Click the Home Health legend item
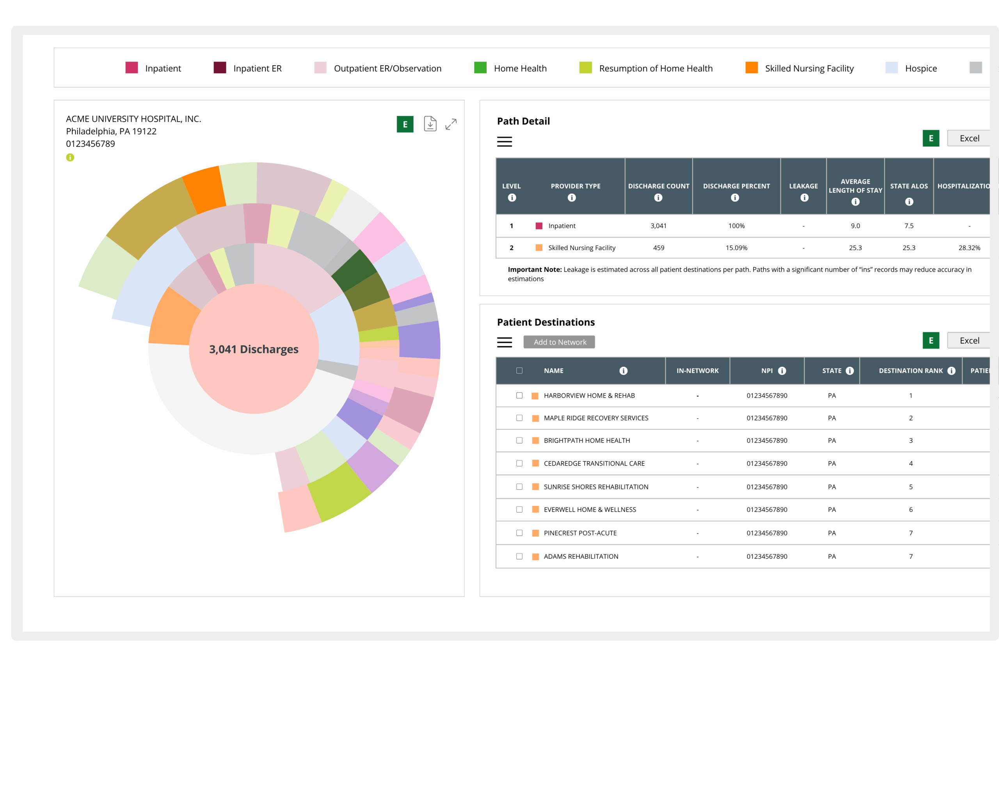999x800 pixels. pos(520,69)
